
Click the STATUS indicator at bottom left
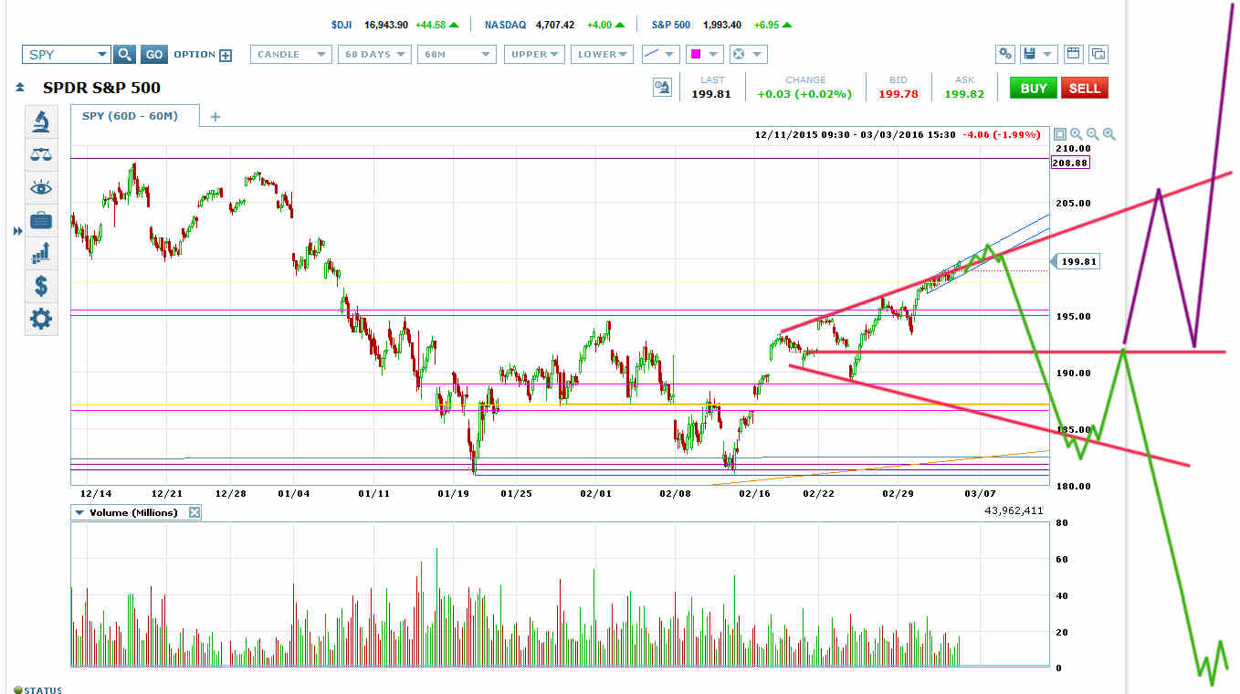(x=37, y=689)
